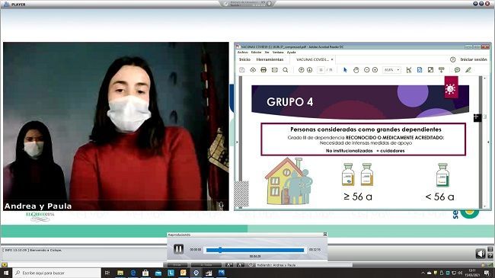Image resolution: width=495 pixels, height=278 pixels.
Task: Go to next page with down arrow
Action: point(310,70)
